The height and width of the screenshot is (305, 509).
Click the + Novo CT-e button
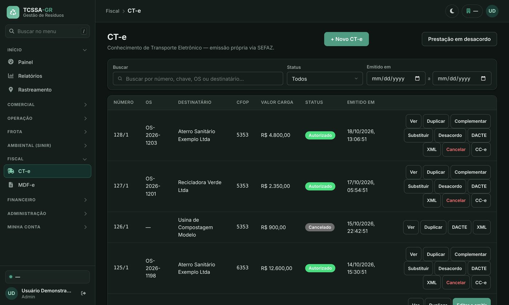coord(346,39)
